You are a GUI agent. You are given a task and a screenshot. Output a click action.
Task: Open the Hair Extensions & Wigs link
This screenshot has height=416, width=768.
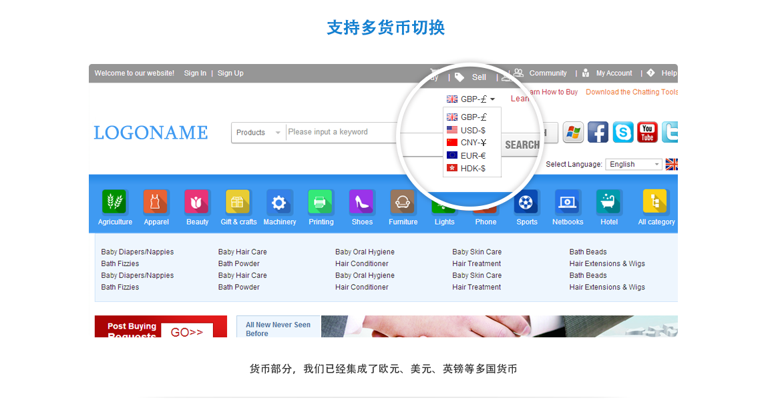click(x=607, y=264)
